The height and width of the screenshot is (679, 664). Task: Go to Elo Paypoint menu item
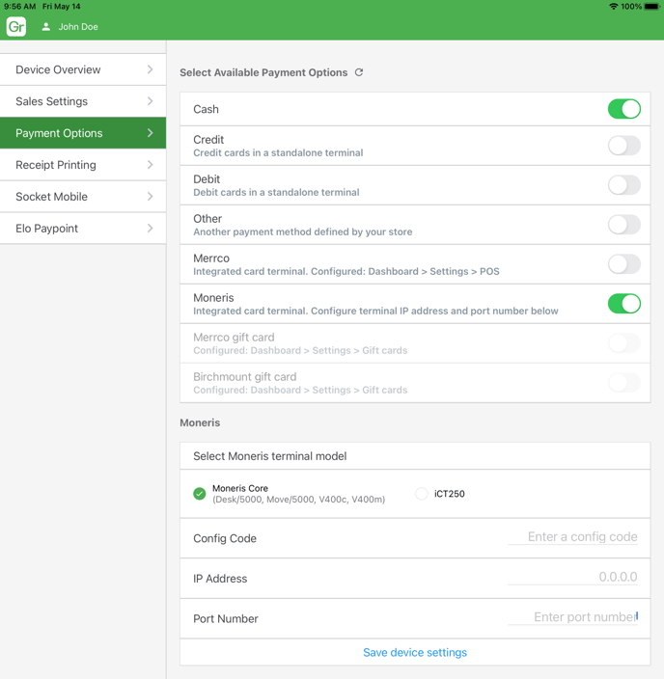83,228
